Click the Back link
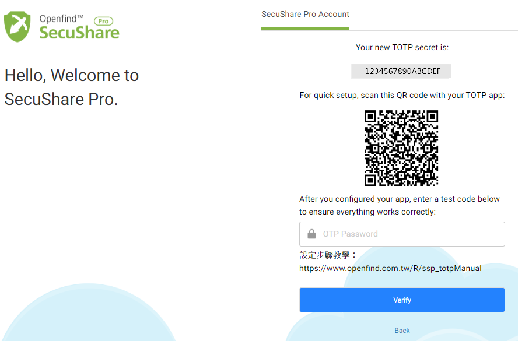 [x=402, y=330]
